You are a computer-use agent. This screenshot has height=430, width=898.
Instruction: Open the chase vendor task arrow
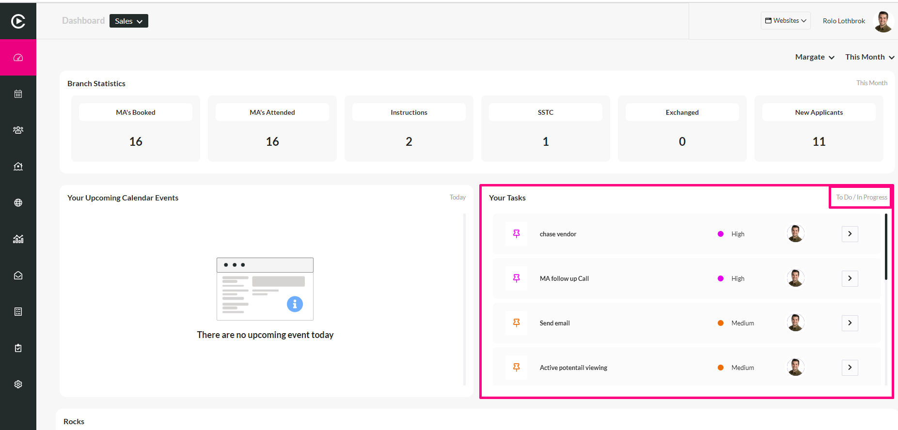850,234
